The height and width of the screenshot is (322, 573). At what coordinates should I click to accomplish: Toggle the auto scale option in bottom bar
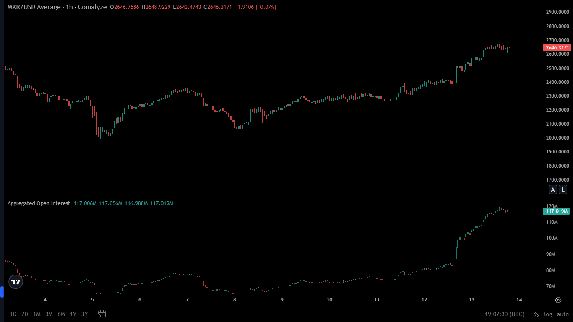point(563,314)
